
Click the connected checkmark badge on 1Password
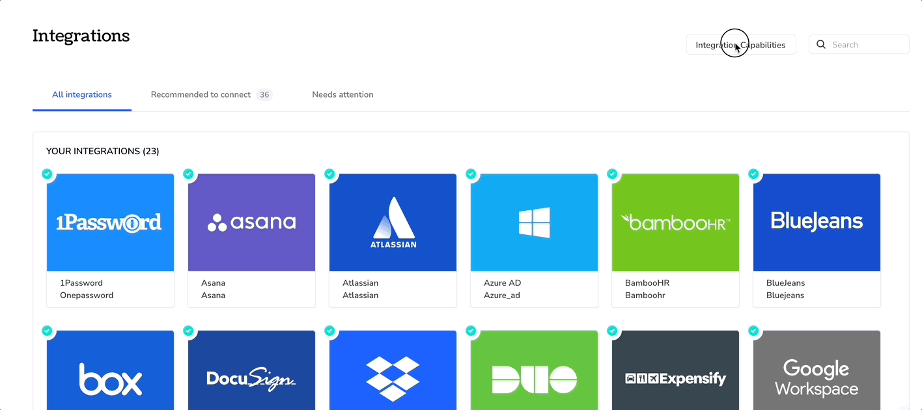click(x=47, y=174)
